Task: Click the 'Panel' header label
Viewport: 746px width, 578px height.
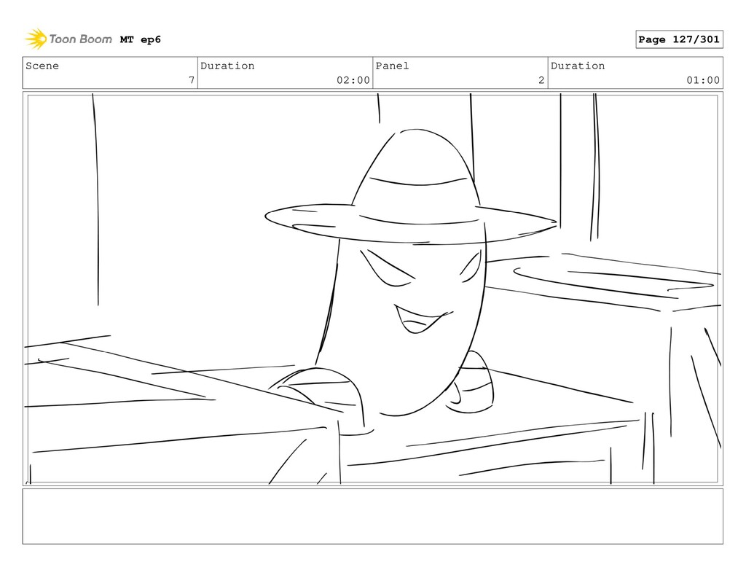Action: [x=392, y=66]
